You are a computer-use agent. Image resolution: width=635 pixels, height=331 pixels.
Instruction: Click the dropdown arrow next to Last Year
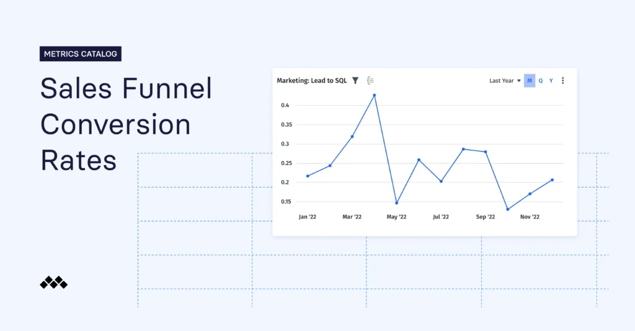[x=519, y=81]
